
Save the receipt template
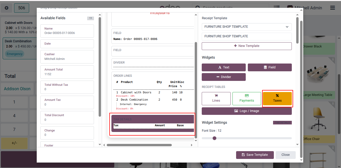click(x=255, y=155)
